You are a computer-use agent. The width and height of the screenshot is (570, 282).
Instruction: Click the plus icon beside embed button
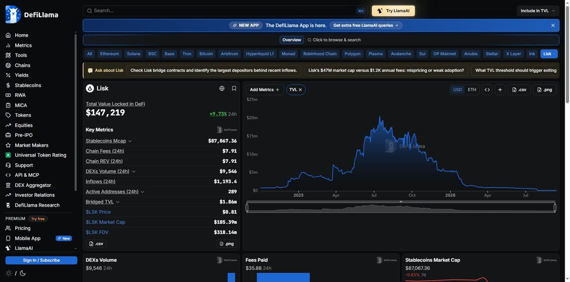pos(500,90)
